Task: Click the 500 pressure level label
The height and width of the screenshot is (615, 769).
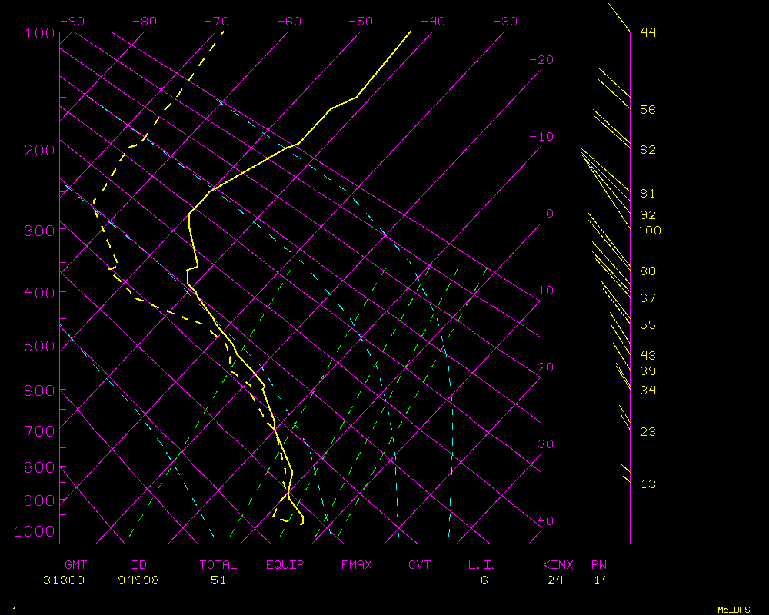Action: pos(28,346)
